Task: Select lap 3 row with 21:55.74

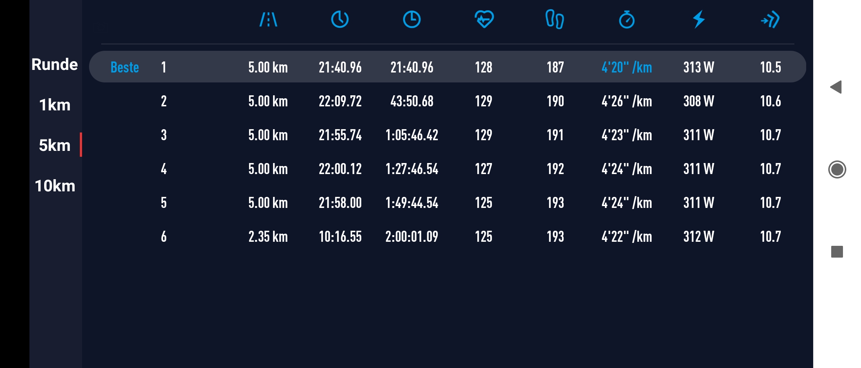Action: pyautogui.click(x=447, y=135)
